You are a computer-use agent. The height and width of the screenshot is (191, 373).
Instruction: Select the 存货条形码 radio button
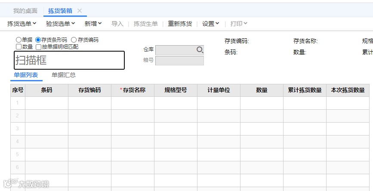pos(38,40)
